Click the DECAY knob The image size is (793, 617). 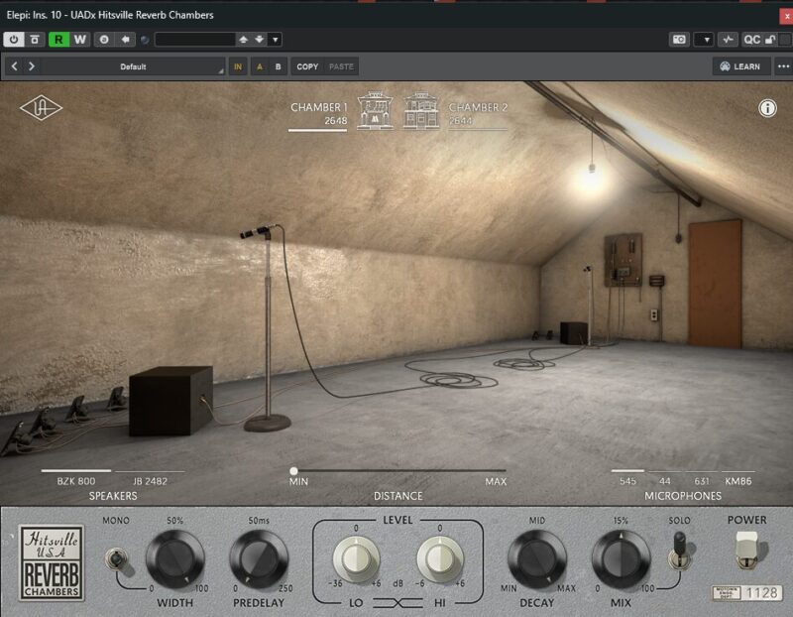click(x=537, y=559)
